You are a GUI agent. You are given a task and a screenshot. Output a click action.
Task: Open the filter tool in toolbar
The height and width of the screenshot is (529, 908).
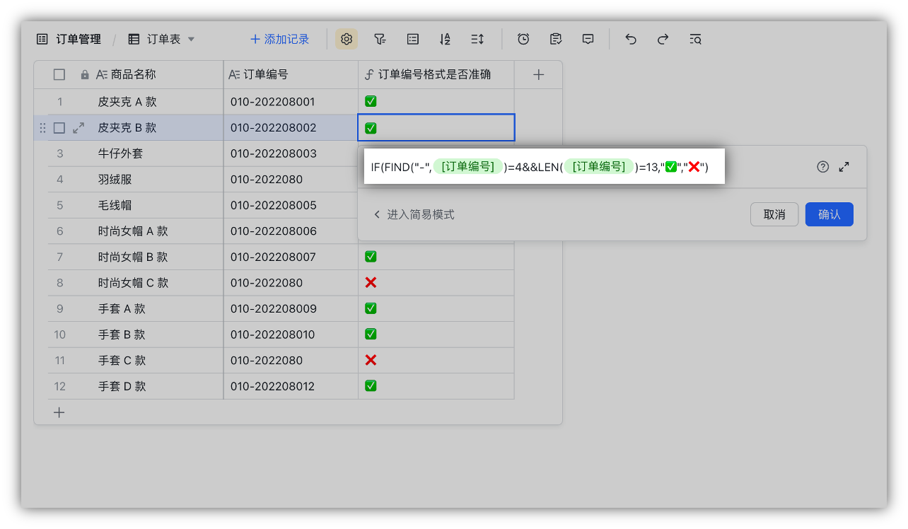tap(380, 40)
